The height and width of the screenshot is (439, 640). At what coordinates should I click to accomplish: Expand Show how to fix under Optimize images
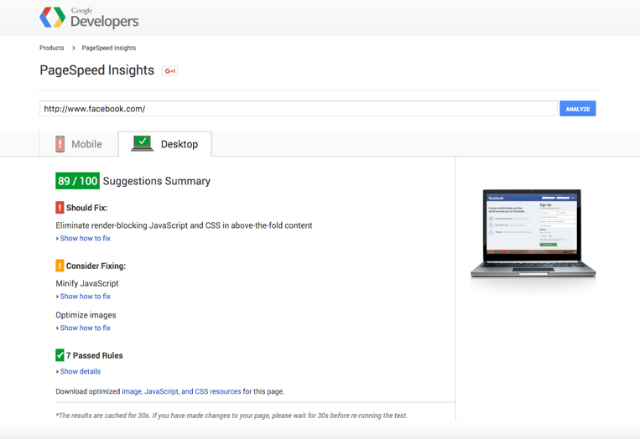pos(85,328)
